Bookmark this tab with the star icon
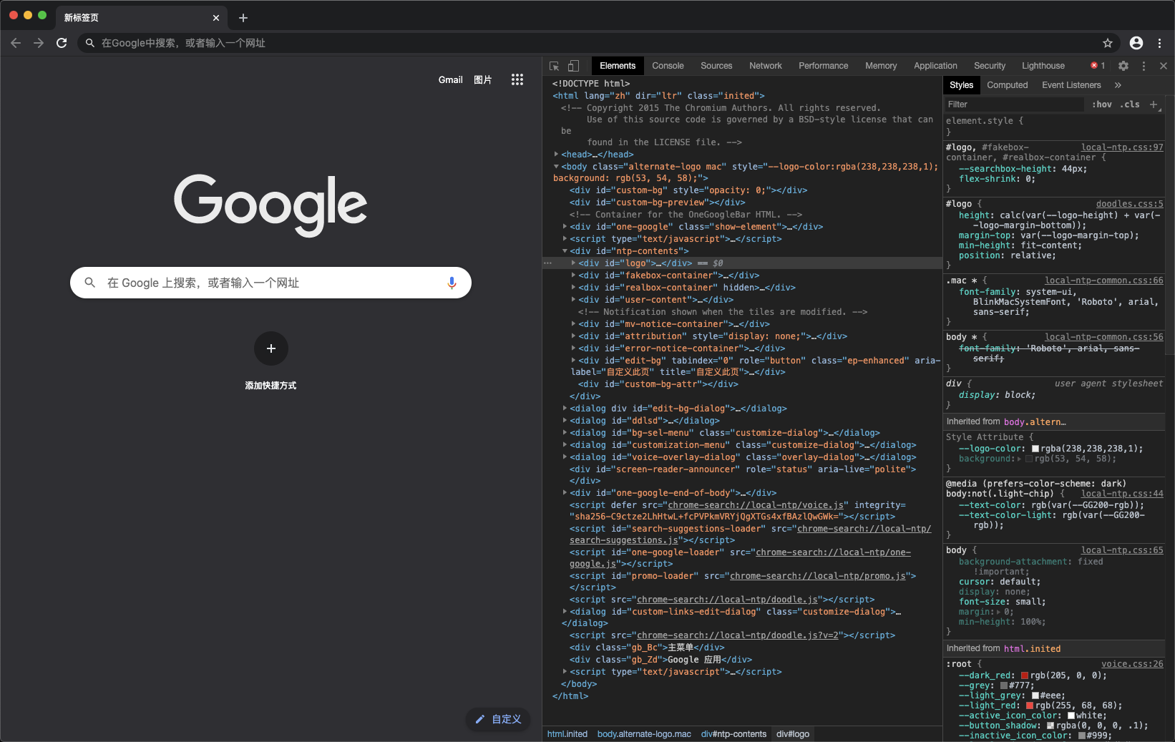Image resolution: width=1175 pixels, height=742 pixels. point(1108,43)
